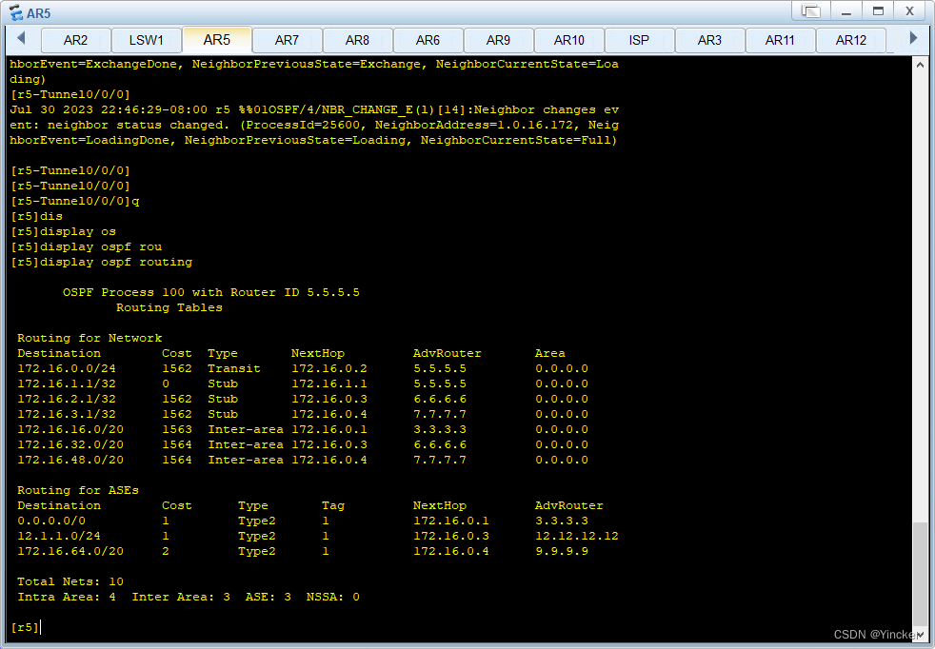The image size is (935, 649).
Task: Select the AR5 tab
Action: [216, 39]
